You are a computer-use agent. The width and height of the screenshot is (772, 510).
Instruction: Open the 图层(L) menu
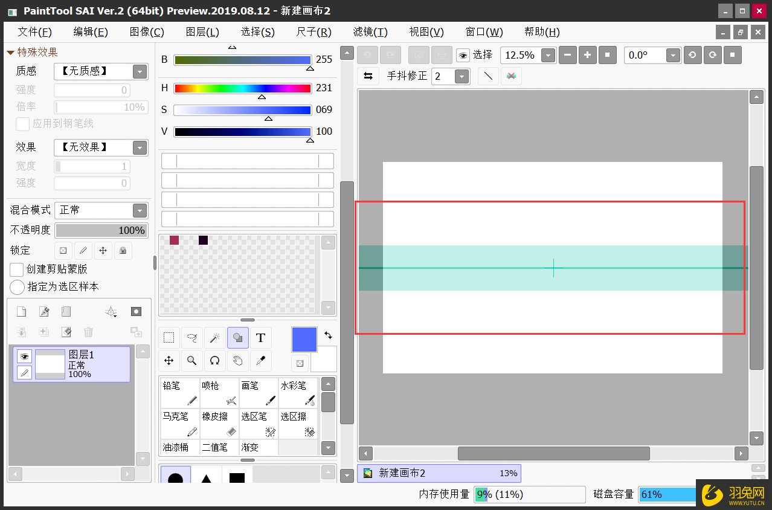pyautogui.click(x=202, y=32)
